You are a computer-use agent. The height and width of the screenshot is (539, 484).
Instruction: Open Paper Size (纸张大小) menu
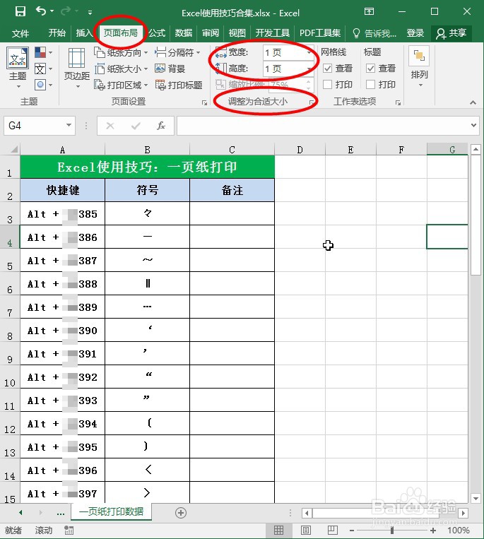click(121, 69)
